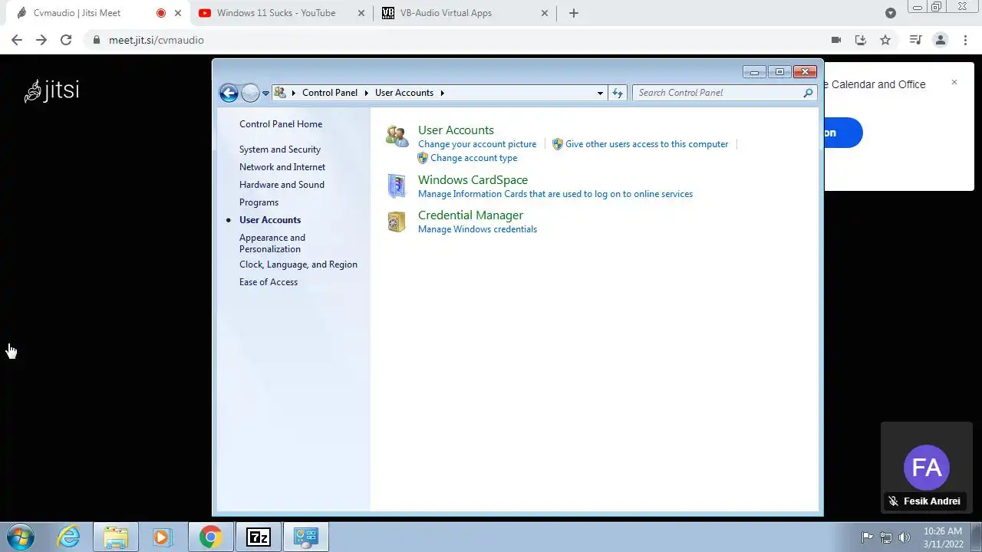Image resolution: width=982 pixels, height=552 pixels.
Task: Click the Jitsi logo
Action: point(52,90)
